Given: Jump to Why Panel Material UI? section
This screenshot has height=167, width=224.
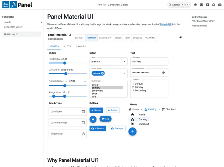Looking at the screenshot, I should [203, 21].
